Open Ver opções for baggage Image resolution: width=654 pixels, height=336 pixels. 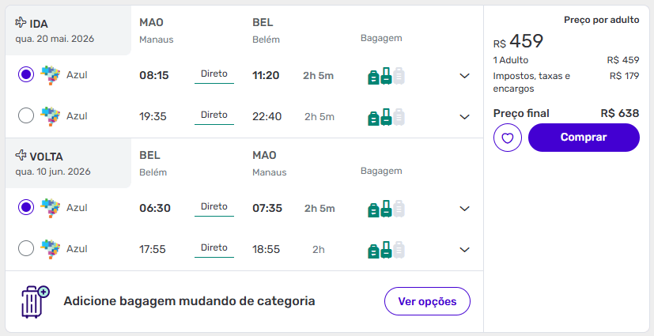427,301
